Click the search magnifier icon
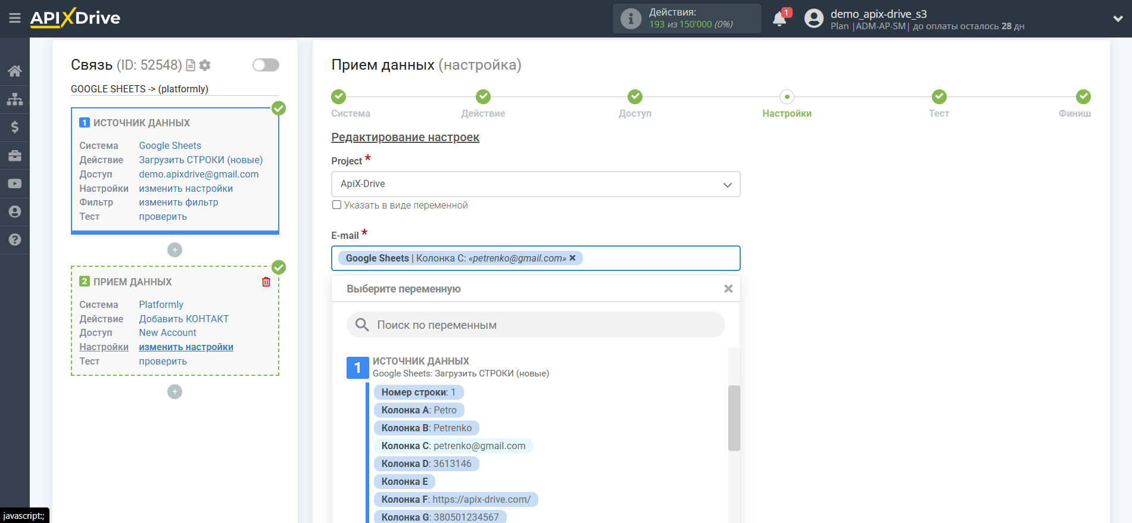Viewport: 1132px width, 523px height. pyautogui.click(x=361, y=325)
